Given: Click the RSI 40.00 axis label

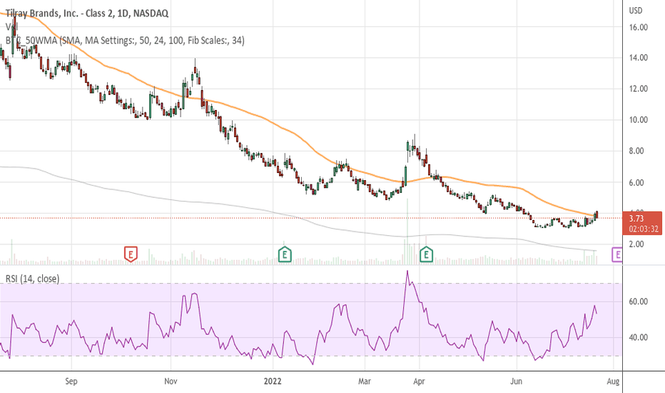Looking at the screenshot, I should (639, 338).
